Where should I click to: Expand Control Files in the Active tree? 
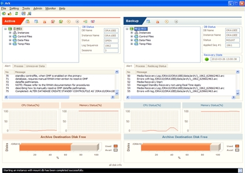10,36
